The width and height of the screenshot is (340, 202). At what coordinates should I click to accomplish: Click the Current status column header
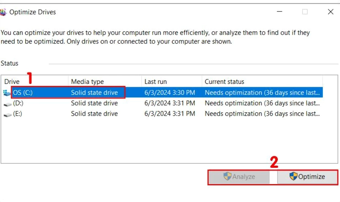(224, 81)
